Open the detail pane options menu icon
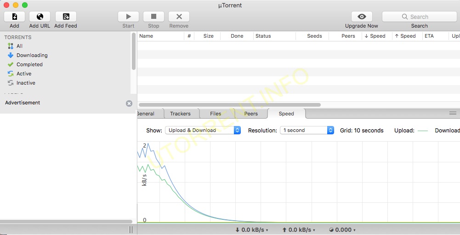460x235 pixels. [x=453, y=114]
